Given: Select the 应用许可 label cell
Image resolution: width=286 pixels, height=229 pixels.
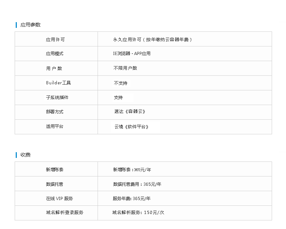Looking at the screenshot, I should 55,40.
